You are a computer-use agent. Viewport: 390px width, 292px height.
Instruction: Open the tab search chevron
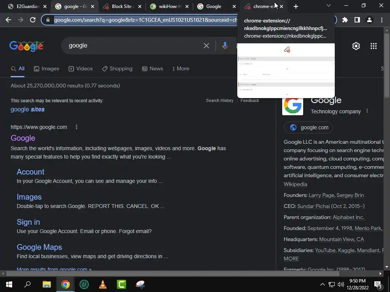[x=329, y=5]
